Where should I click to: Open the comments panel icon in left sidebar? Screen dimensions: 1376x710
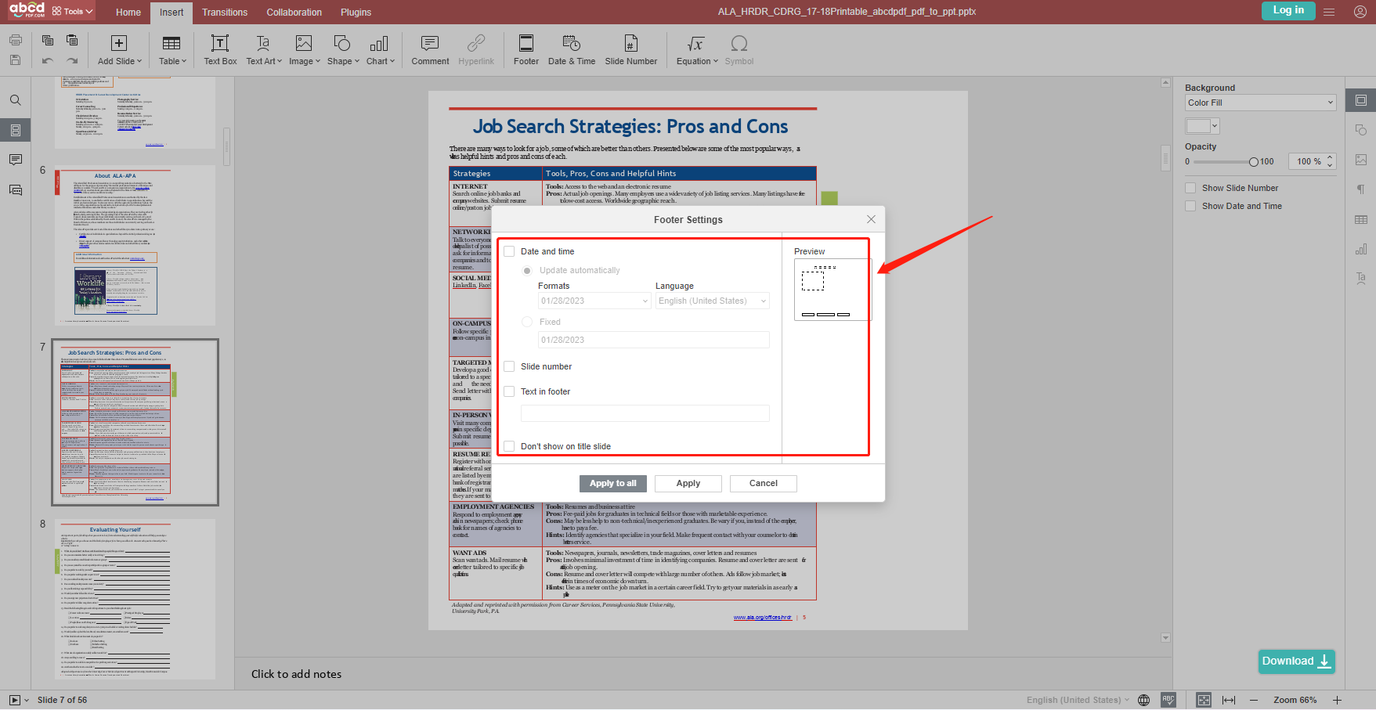pos(16,160)
